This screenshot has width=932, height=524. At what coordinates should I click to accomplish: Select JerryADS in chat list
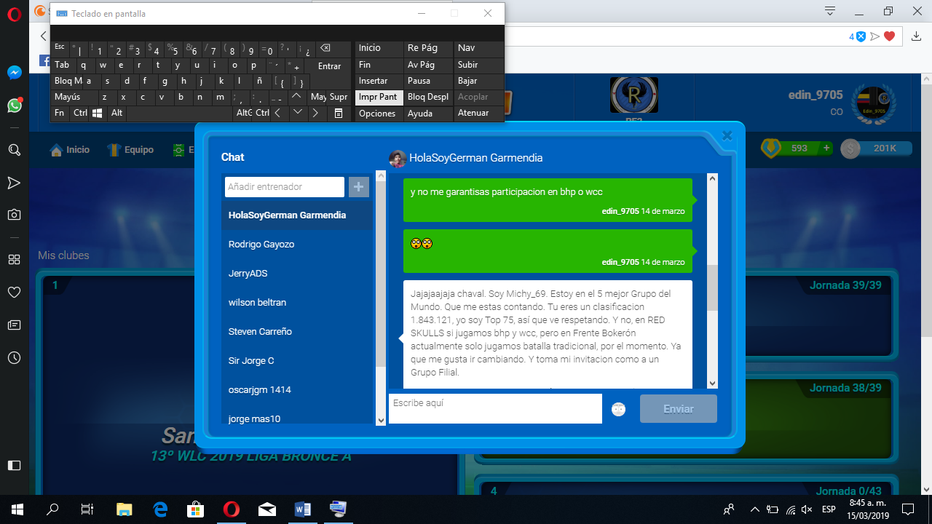pos(297,274)
